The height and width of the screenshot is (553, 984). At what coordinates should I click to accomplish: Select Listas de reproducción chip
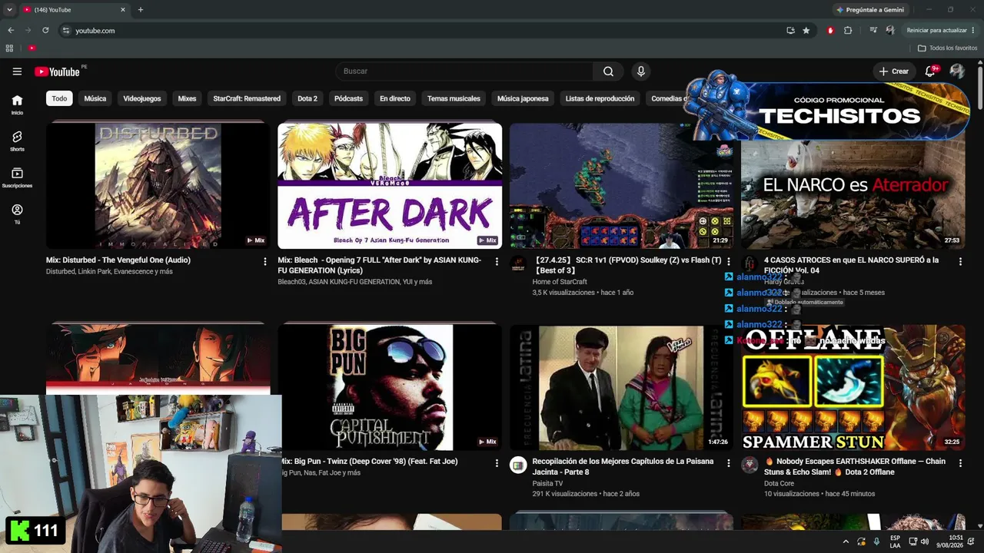pyautogui.click(x=600, y=98)
